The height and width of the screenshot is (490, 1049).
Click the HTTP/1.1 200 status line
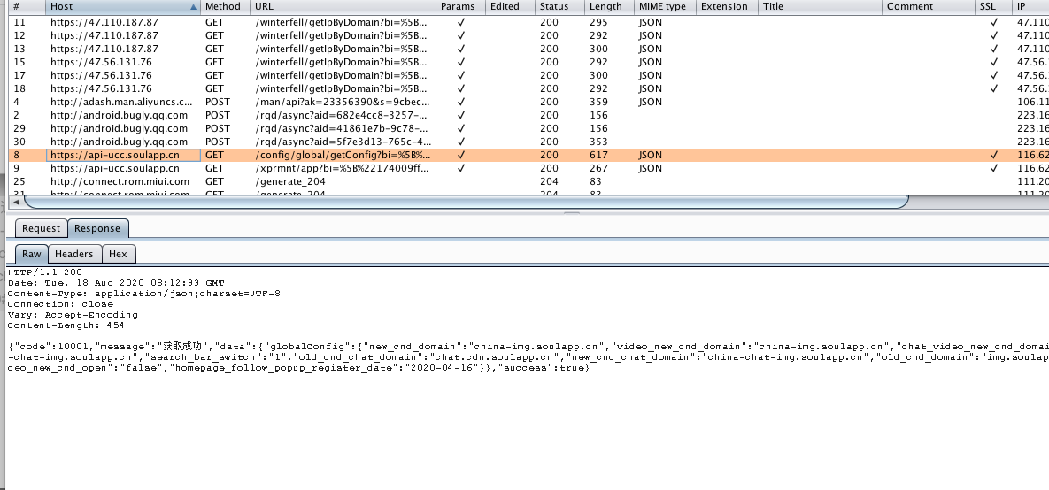45,272
